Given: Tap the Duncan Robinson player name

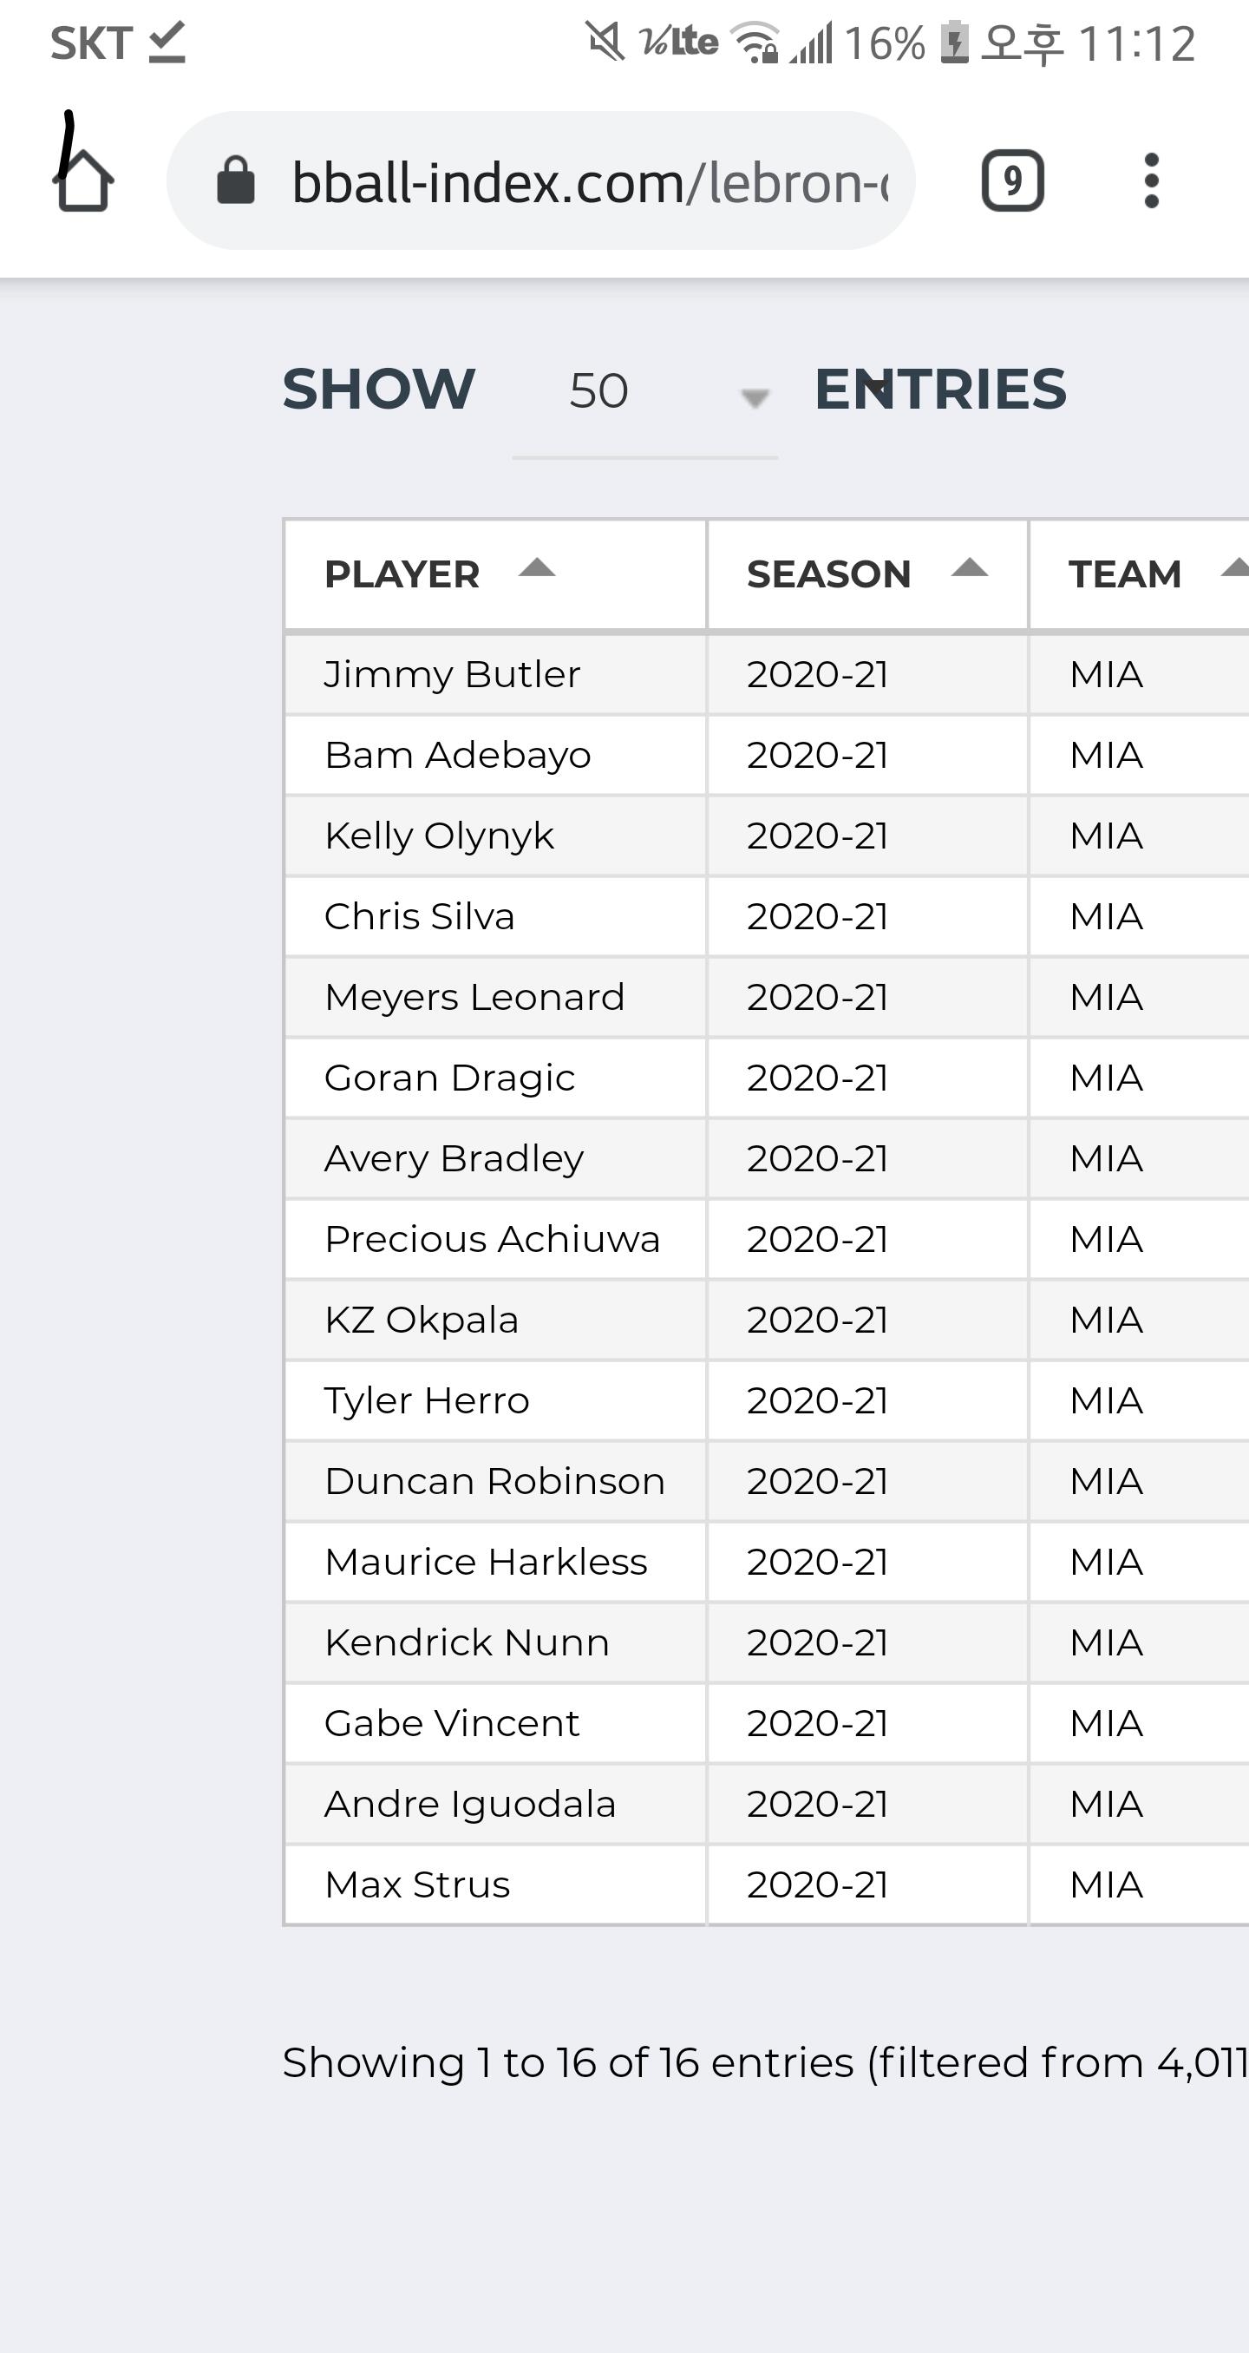Looking at the screenshot, I should coord(494,1481).
